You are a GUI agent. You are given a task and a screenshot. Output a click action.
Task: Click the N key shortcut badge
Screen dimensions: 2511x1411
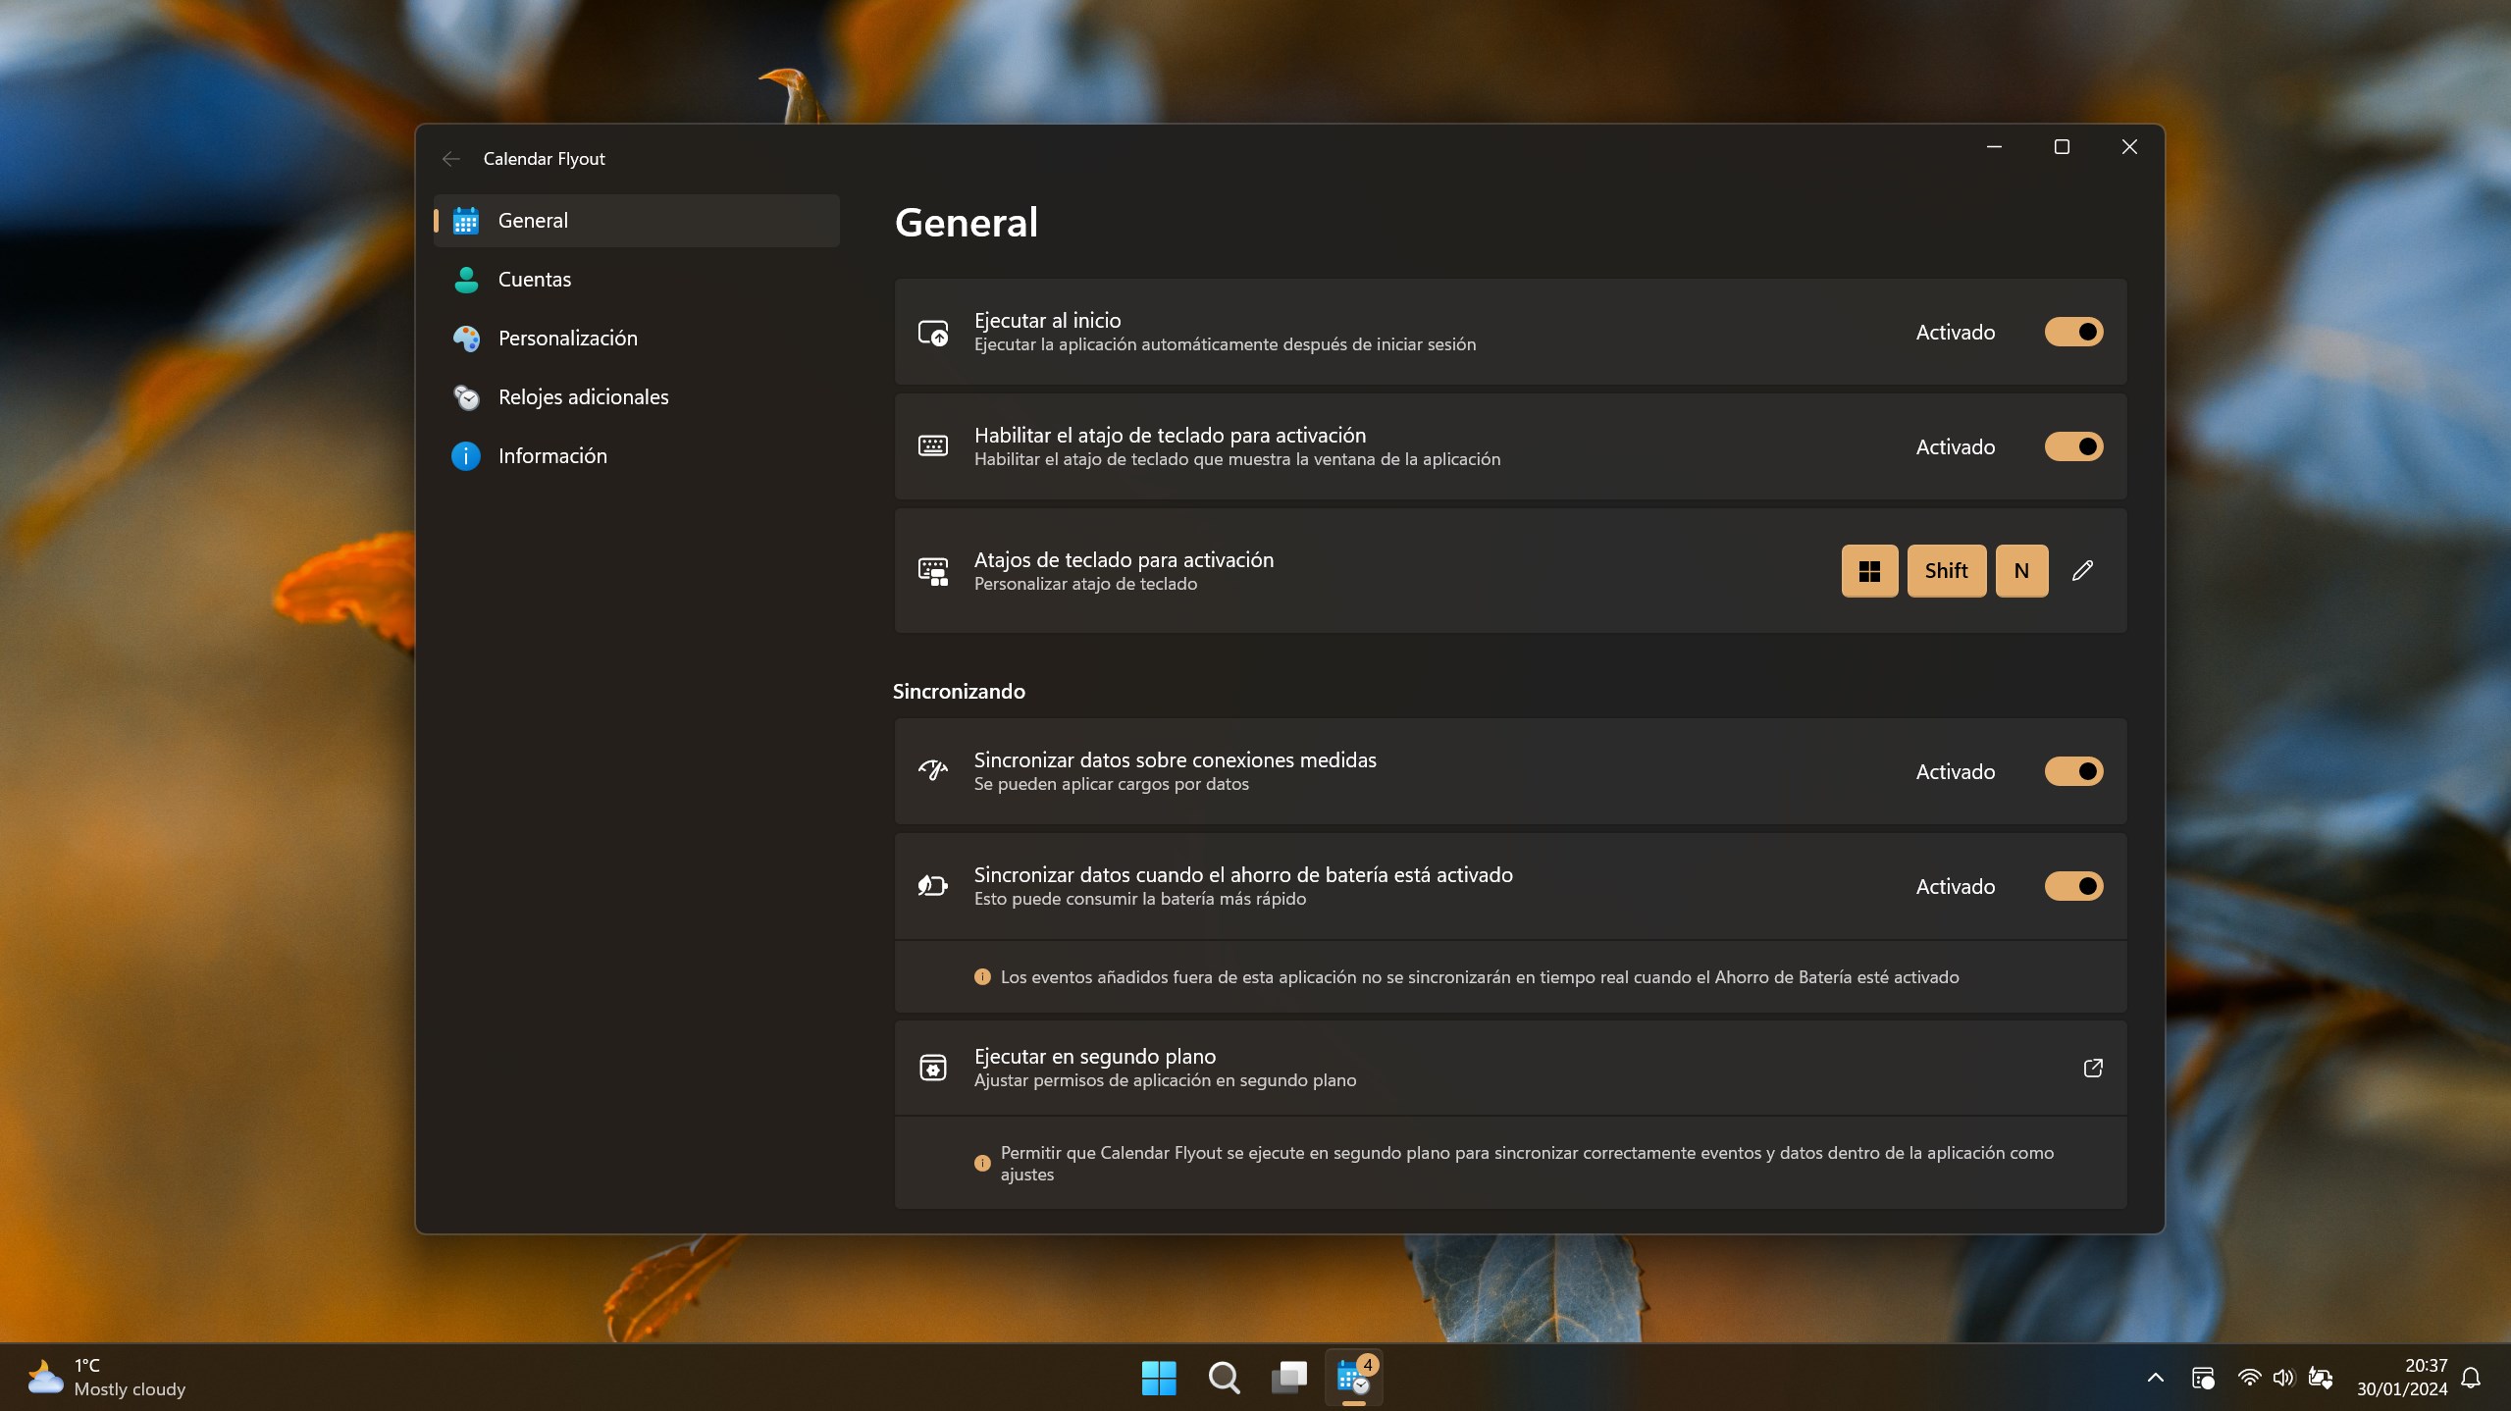(x=2021, y=570)
